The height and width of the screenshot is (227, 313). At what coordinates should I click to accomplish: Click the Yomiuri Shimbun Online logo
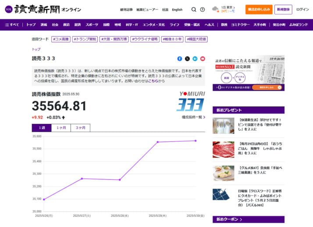coord(43,9)
